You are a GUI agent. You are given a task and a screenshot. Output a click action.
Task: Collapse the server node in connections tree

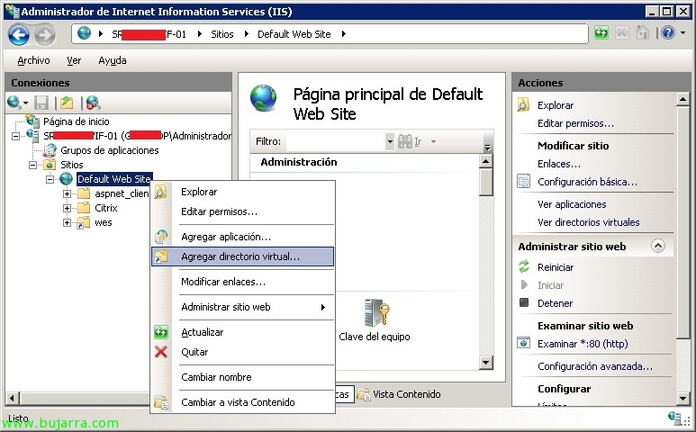[x=15, y=136]
